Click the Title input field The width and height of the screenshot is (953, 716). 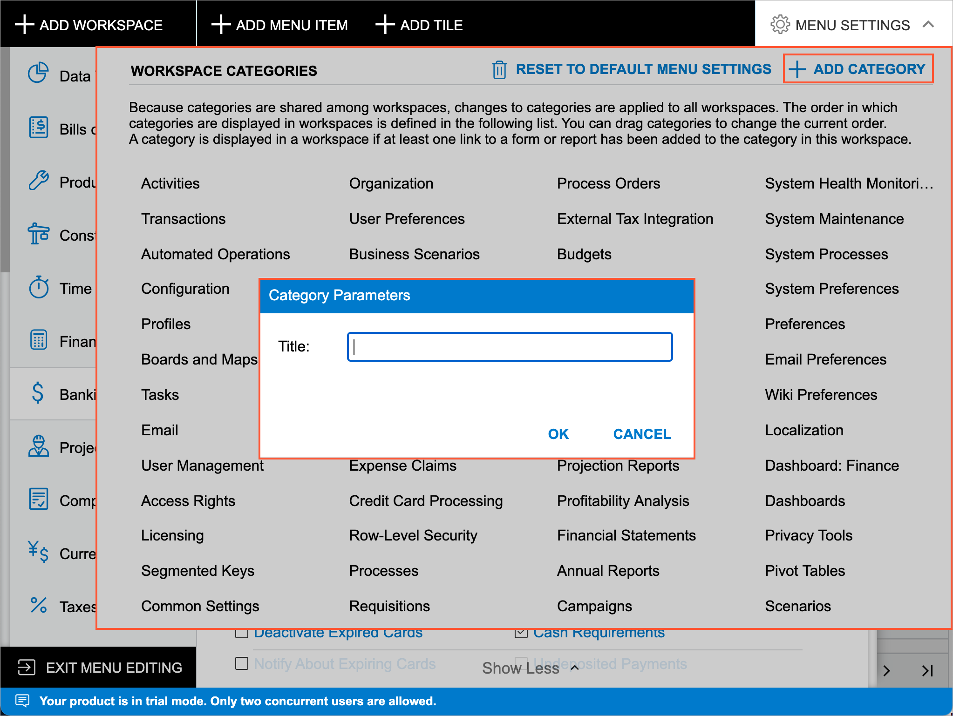pos(510,347)
